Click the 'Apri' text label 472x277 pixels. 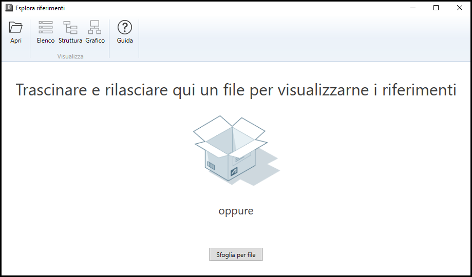pos(16,41)
